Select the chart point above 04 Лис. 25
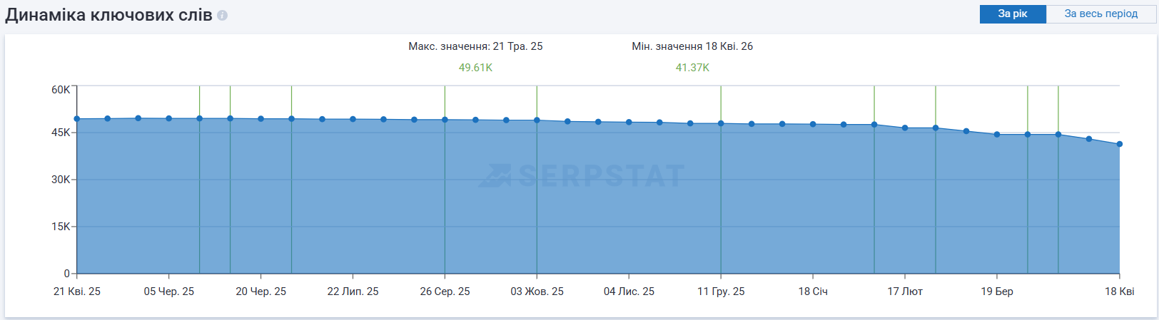 [629, 122]
